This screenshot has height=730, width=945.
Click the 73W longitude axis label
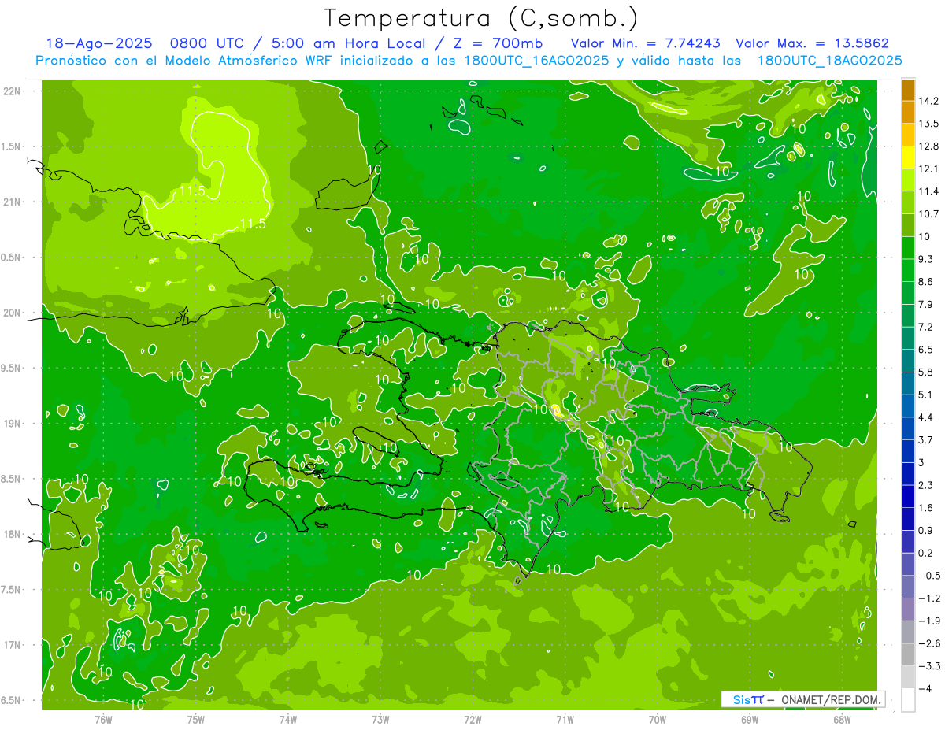(380, 719)
